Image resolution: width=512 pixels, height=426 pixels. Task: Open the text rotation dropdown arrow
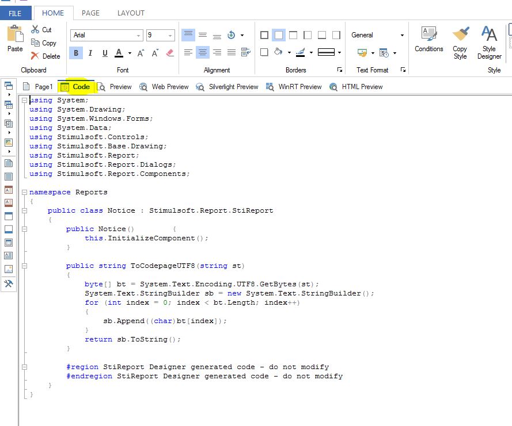pyautogui.click(x=242, y=35)
